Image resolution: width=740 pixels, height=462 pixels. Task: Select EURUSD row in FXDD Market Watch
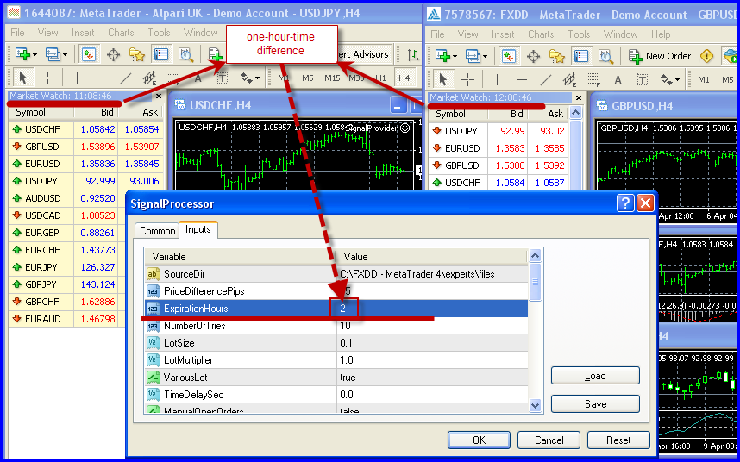pos(499,148)
